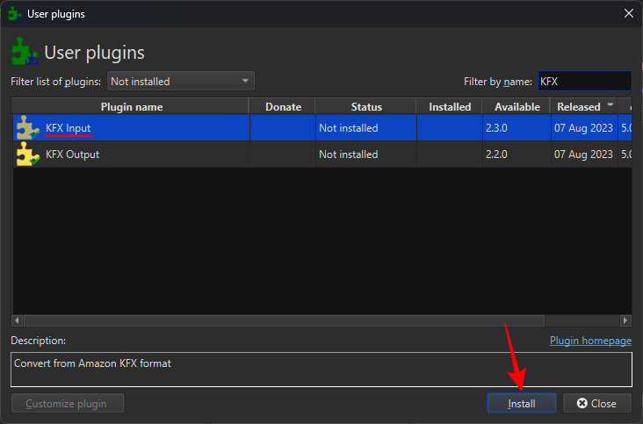Click the Close button at bottom

point(596,404)
